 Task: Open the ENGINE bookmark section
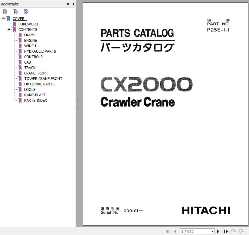point(31,41)
